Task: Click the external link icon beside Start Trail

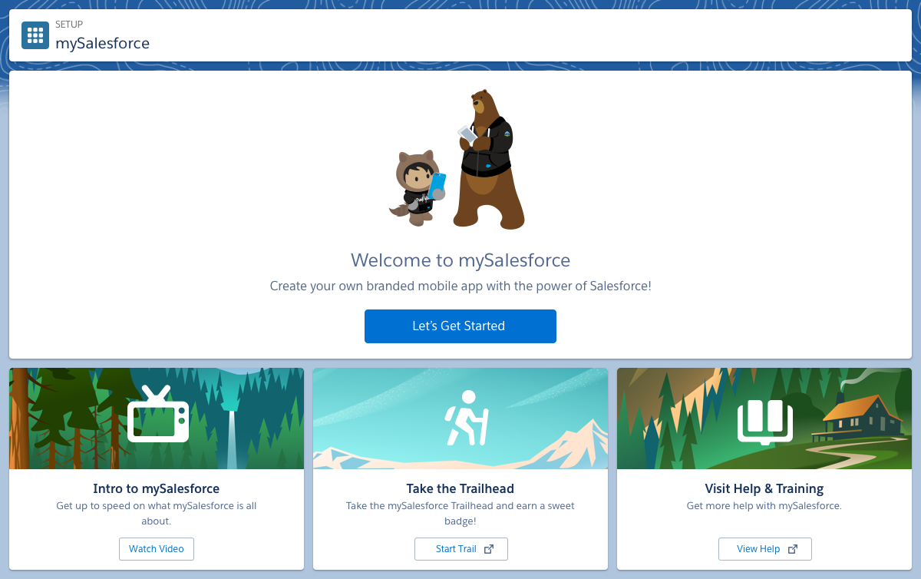Action: [489, 549]
